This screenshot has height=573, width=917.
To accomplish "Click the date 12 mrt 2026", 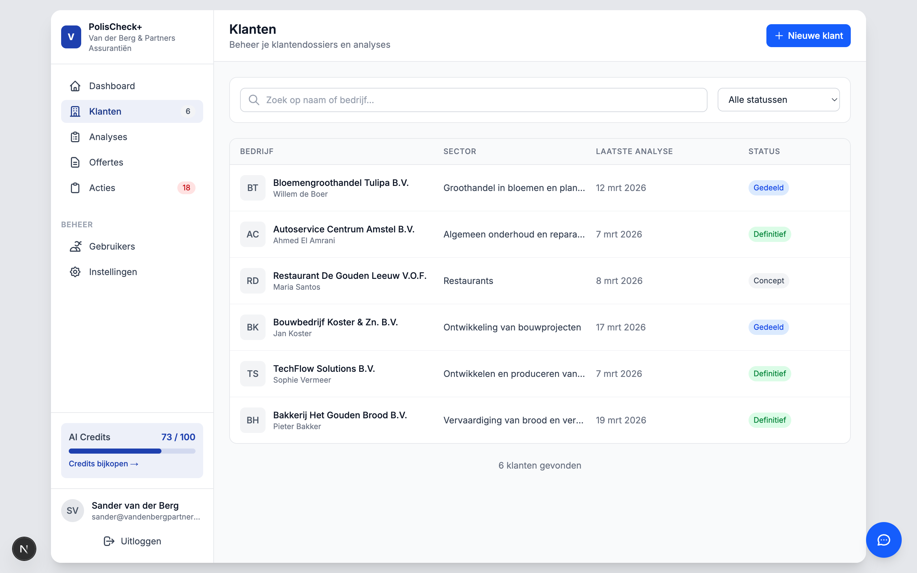I will [x=621, y=187].
